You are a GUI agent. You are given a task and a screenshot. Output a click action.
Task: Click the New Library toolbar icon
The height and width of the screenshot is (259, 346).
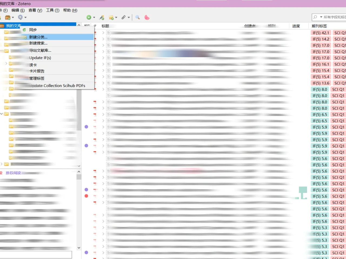[x=8, y=18]
